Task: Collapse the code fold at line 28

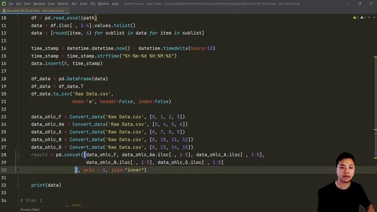Action: pyautogui.click(x=18, y=155)
